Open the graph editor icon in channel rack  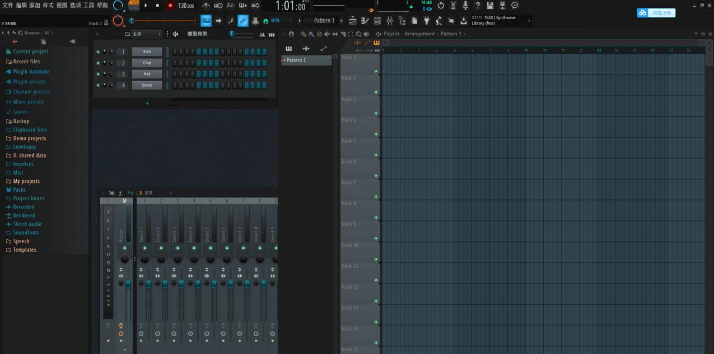click(x=262, y=35)
